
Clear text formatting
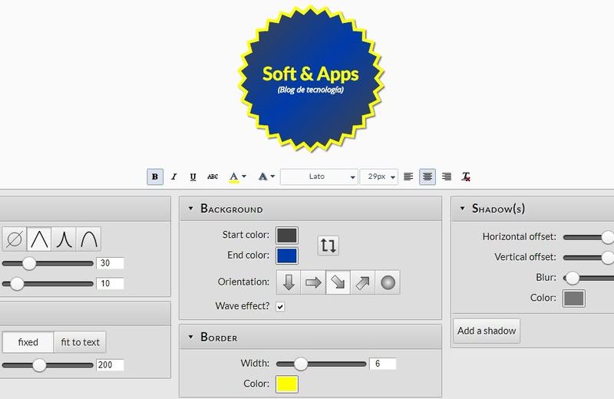466,176
